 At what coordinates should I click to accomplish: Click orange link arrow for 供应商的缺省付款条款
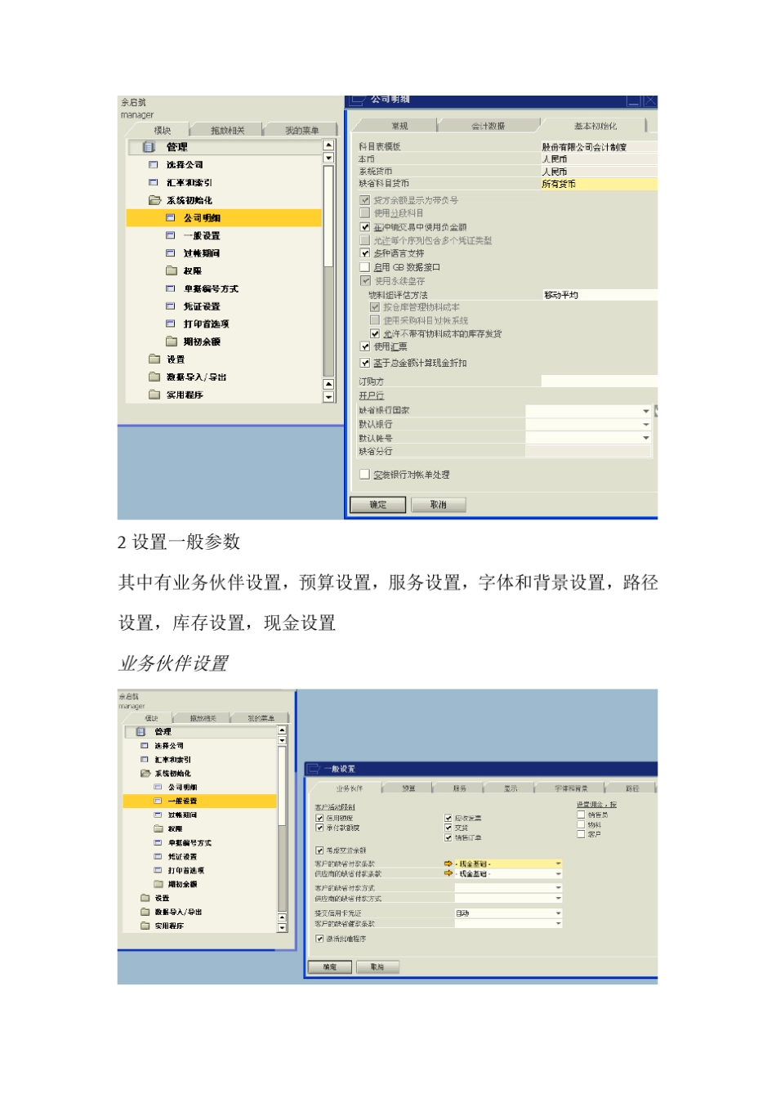coord(448,873)
